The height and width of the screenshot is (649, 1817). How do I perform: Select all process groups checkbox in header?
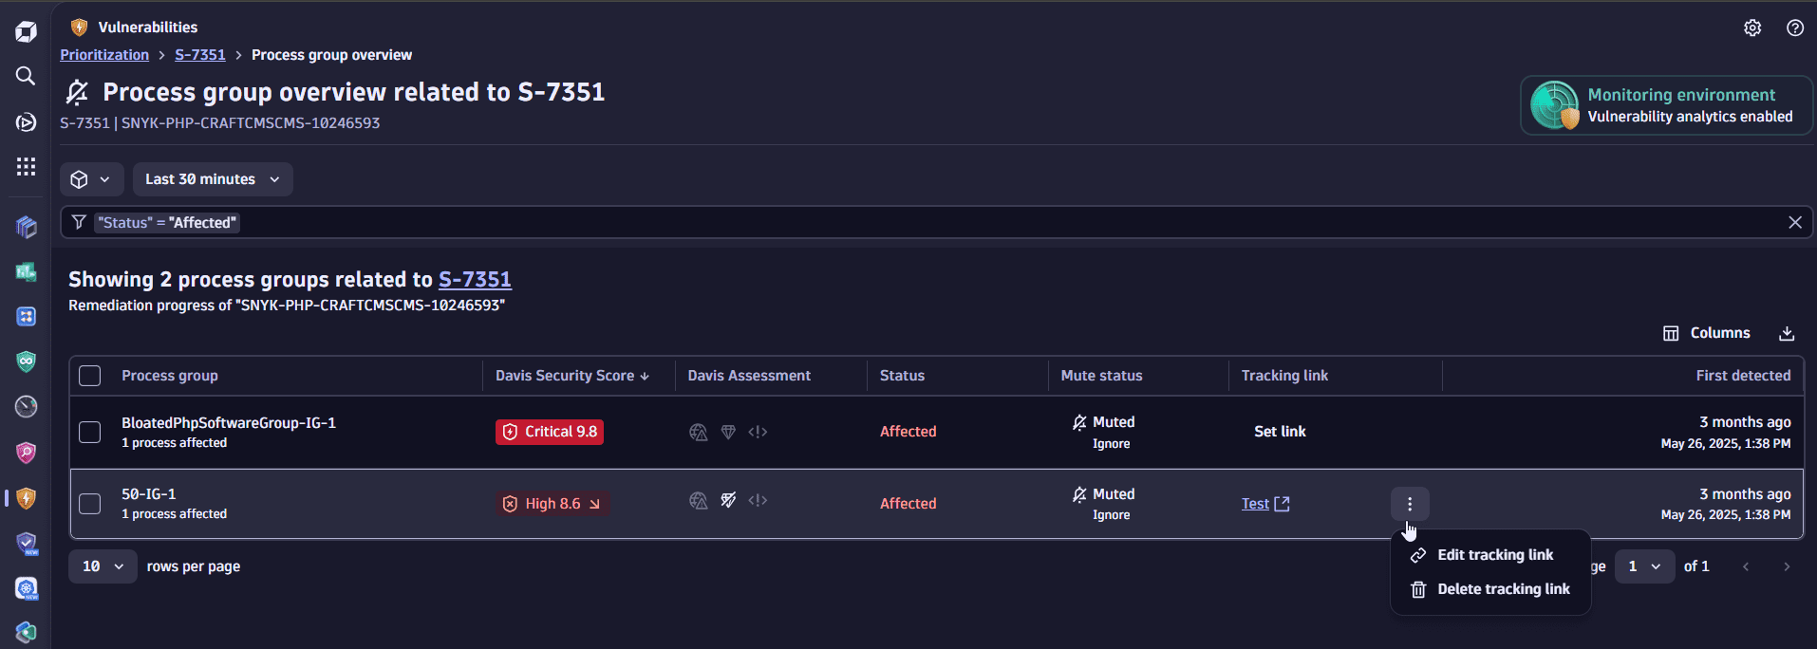[x=90, y=376]
